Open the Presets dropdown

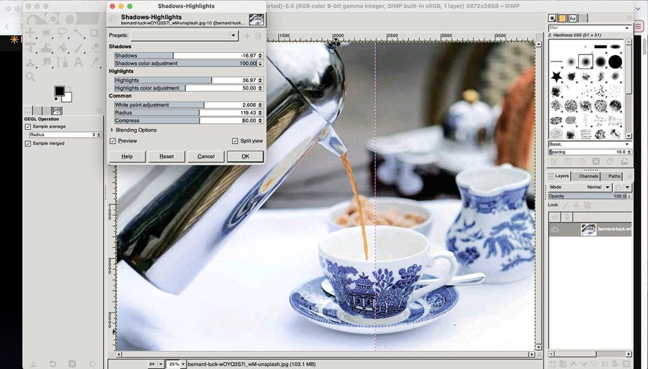(184, 35)
